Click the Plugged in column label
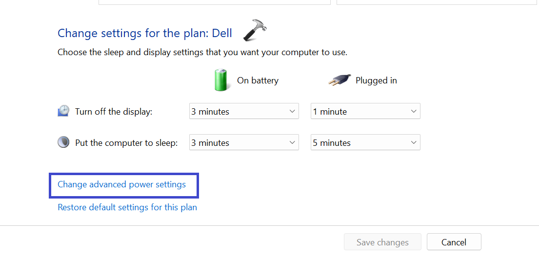The height and width of the screenshot is (280, 539). click(x=376, y=80)
